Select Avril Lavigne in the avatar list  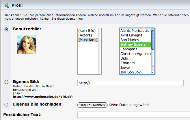(135, 35)
